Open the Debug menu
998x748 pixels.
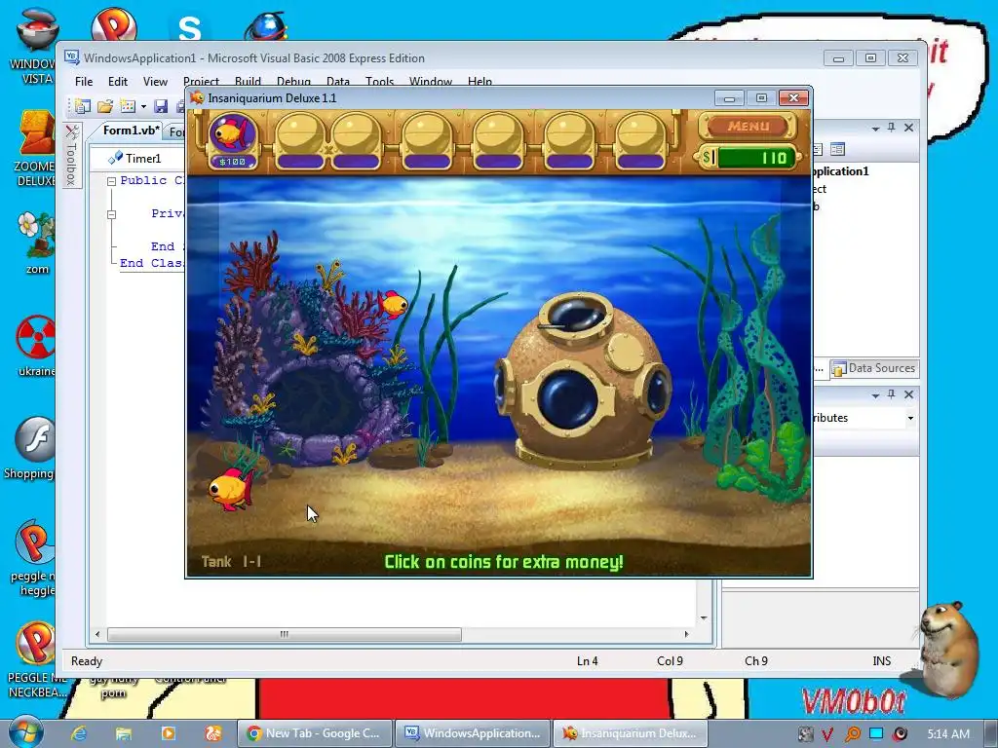(x=293, y=82)
